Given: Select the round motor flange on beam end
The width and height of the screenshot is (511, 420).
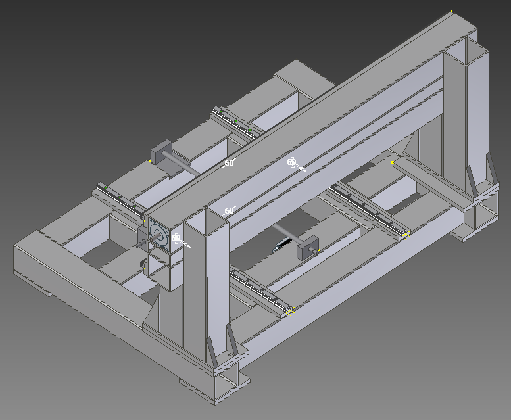Looking at the screenshot, I should [158, 235].
